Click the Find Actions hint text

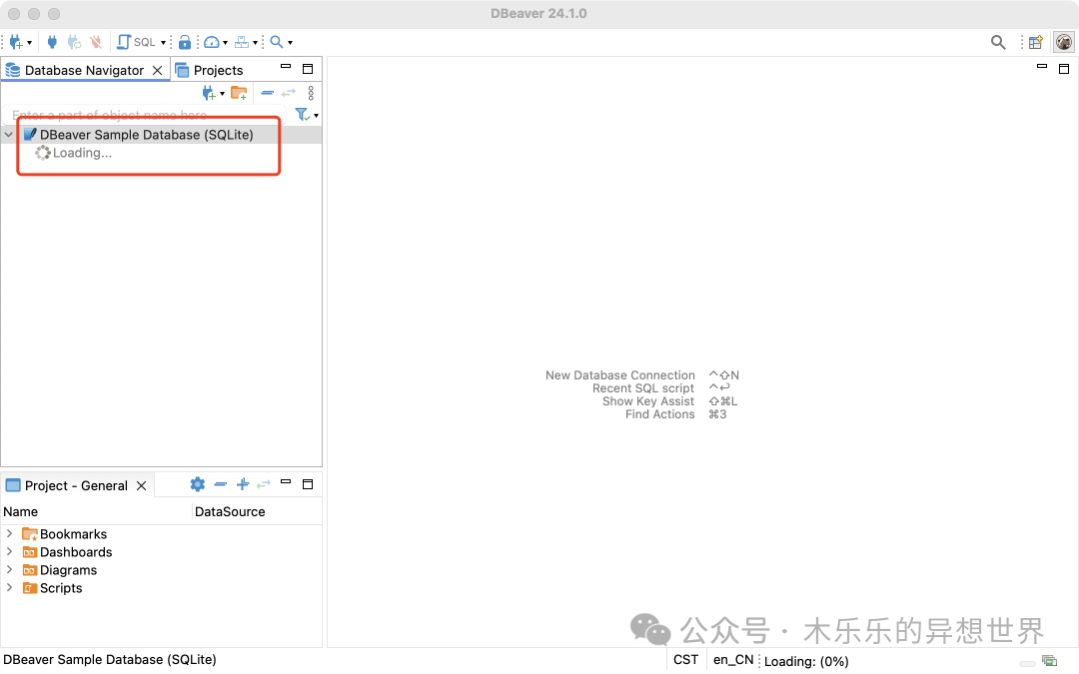[660, 414]
